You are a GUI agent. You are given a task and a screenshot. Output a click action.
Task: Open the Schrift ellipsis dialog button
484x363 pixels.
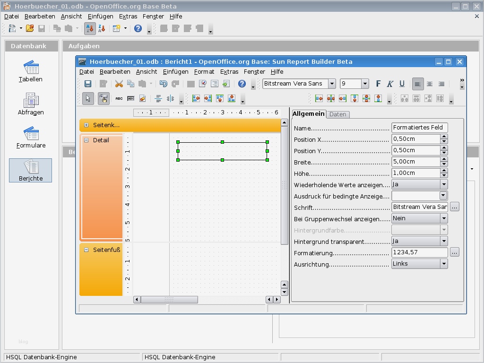pyautogui.click(x=454, y=207)
